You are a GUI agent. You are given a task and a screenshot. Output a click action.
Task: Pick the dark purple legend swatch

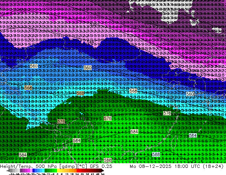21,170
